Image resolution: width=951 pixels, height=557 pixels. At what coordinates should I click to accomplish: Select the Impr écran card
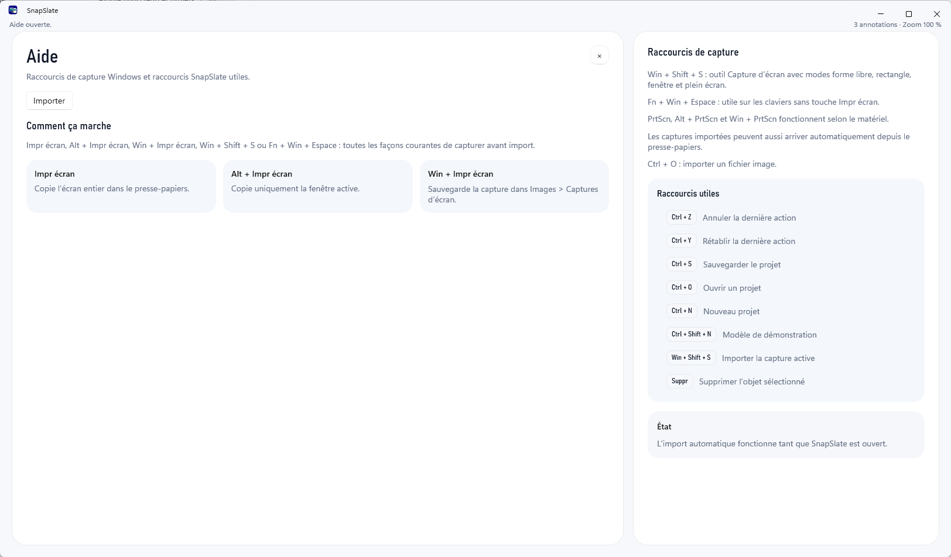[121, 186]
